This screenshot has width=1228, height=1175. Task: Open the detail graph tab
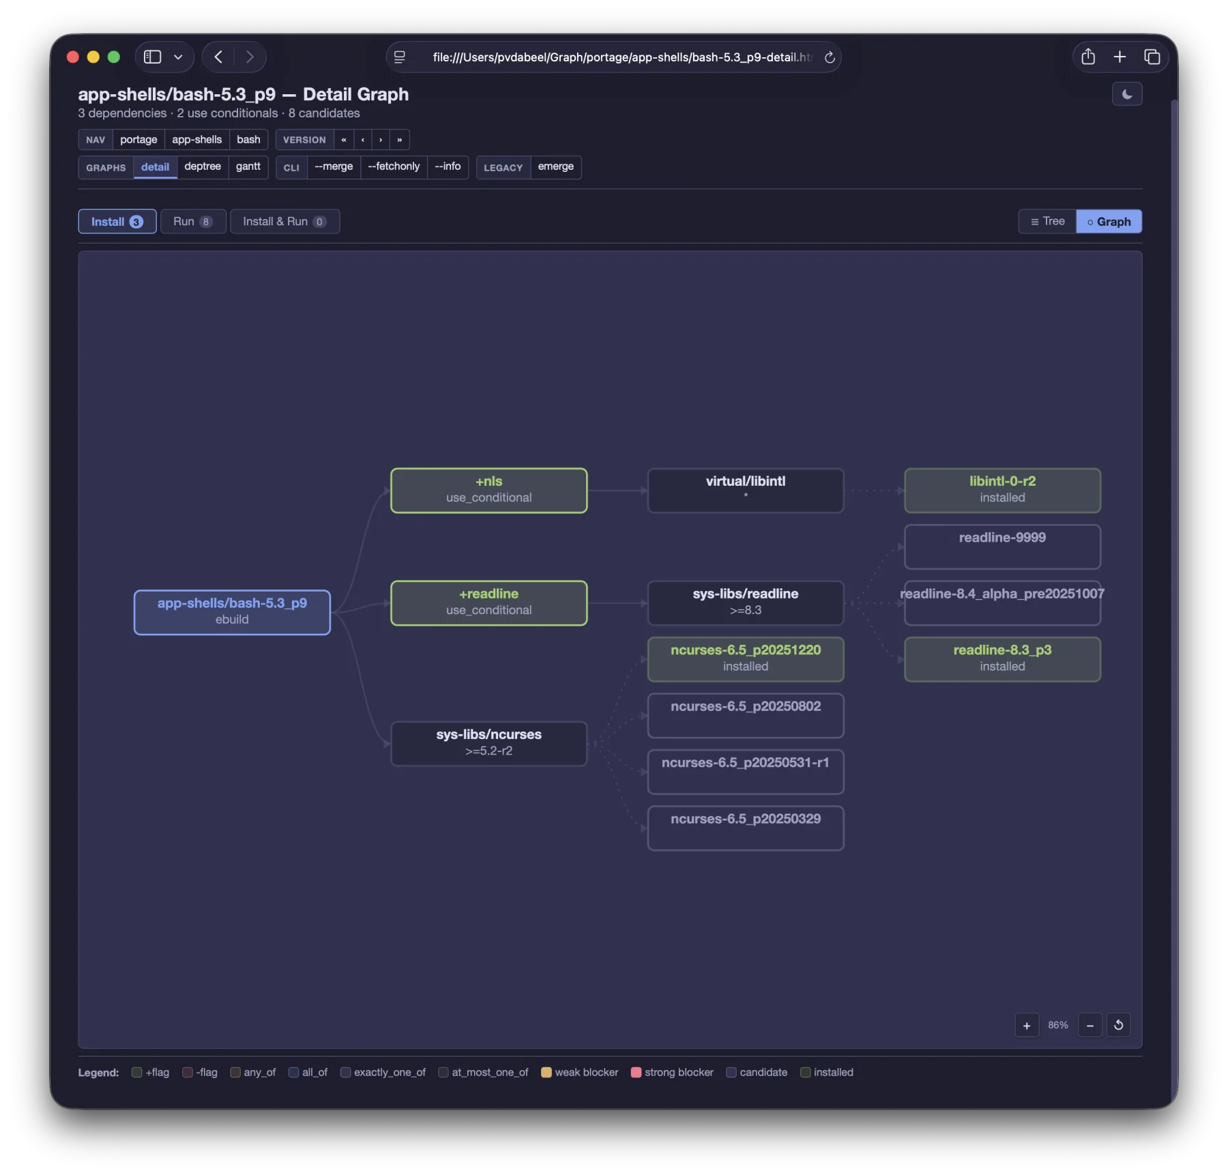pos(155,166)
